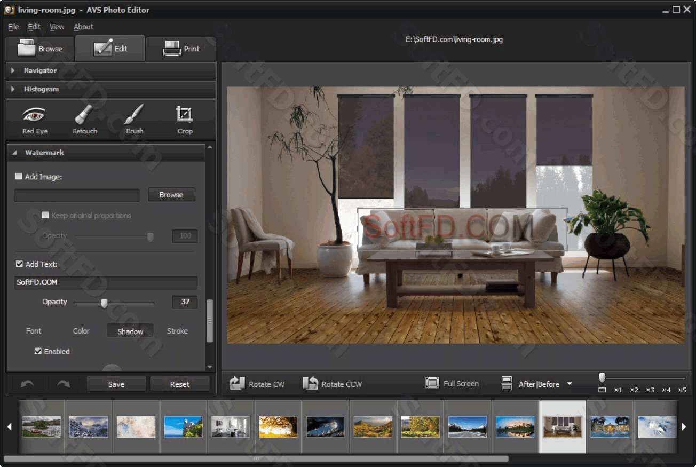696x467 pixels.
Task: Switch to the Print tab
Action: 181,49
